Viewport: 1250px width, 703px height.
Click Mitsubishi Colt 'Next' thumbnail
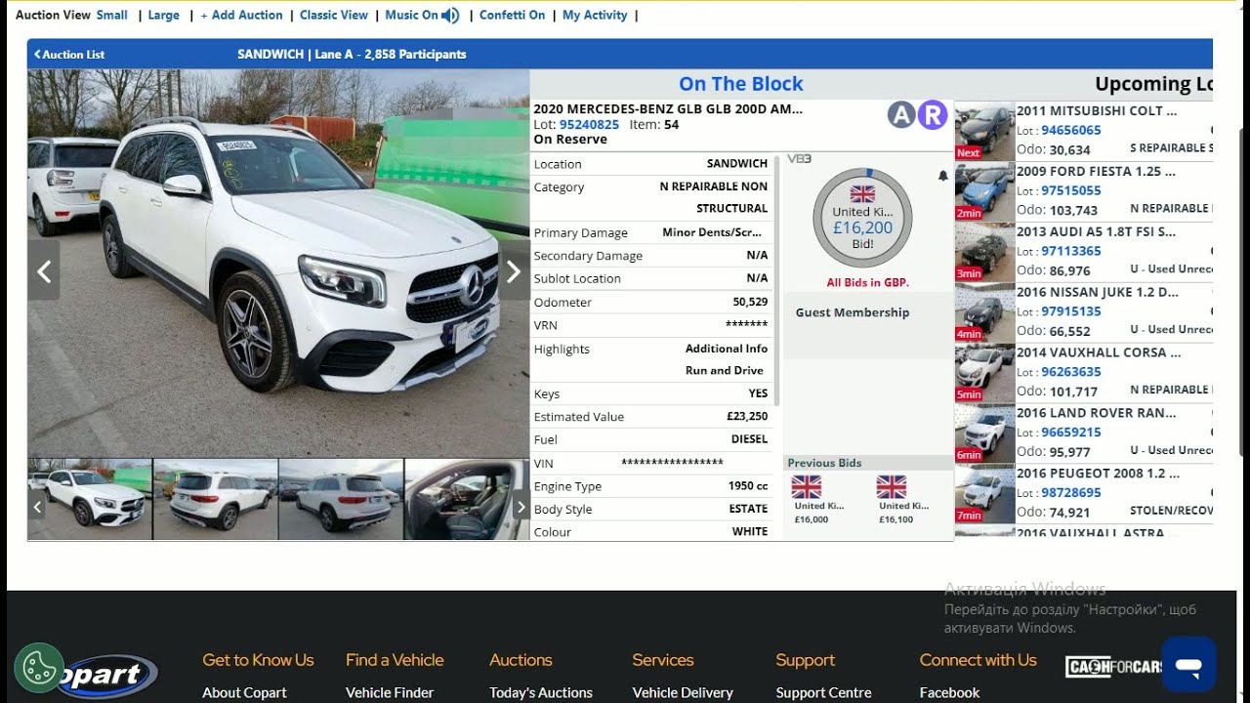(984, 132)
